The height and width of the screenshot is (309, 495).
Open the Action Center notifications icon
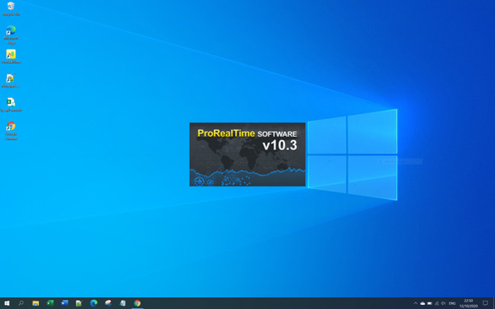pos(485,303)
